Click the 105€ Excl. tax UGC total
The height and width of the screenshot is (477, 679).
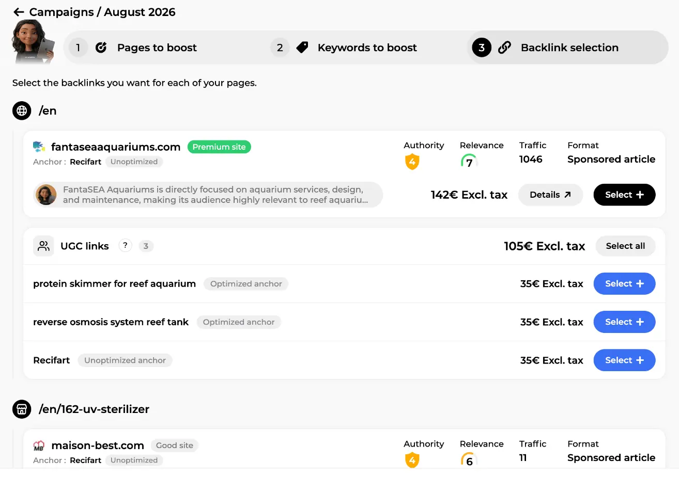click(545, 246)
